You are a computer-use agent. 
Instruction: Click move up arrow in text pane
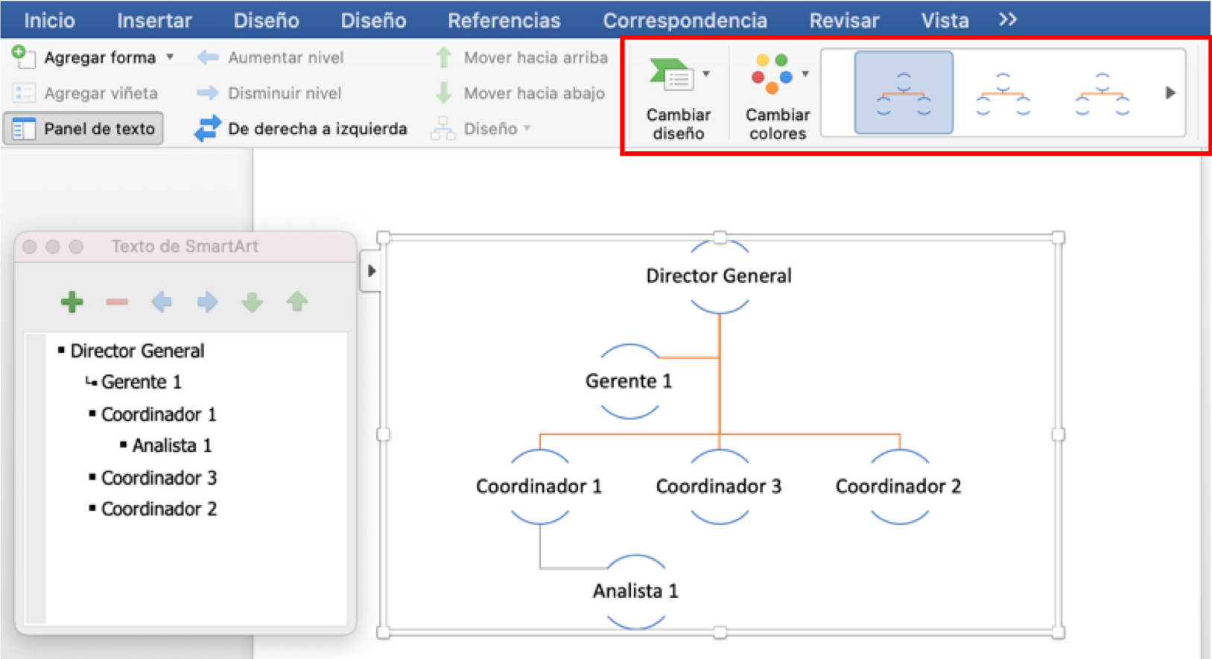click(297, 302)
